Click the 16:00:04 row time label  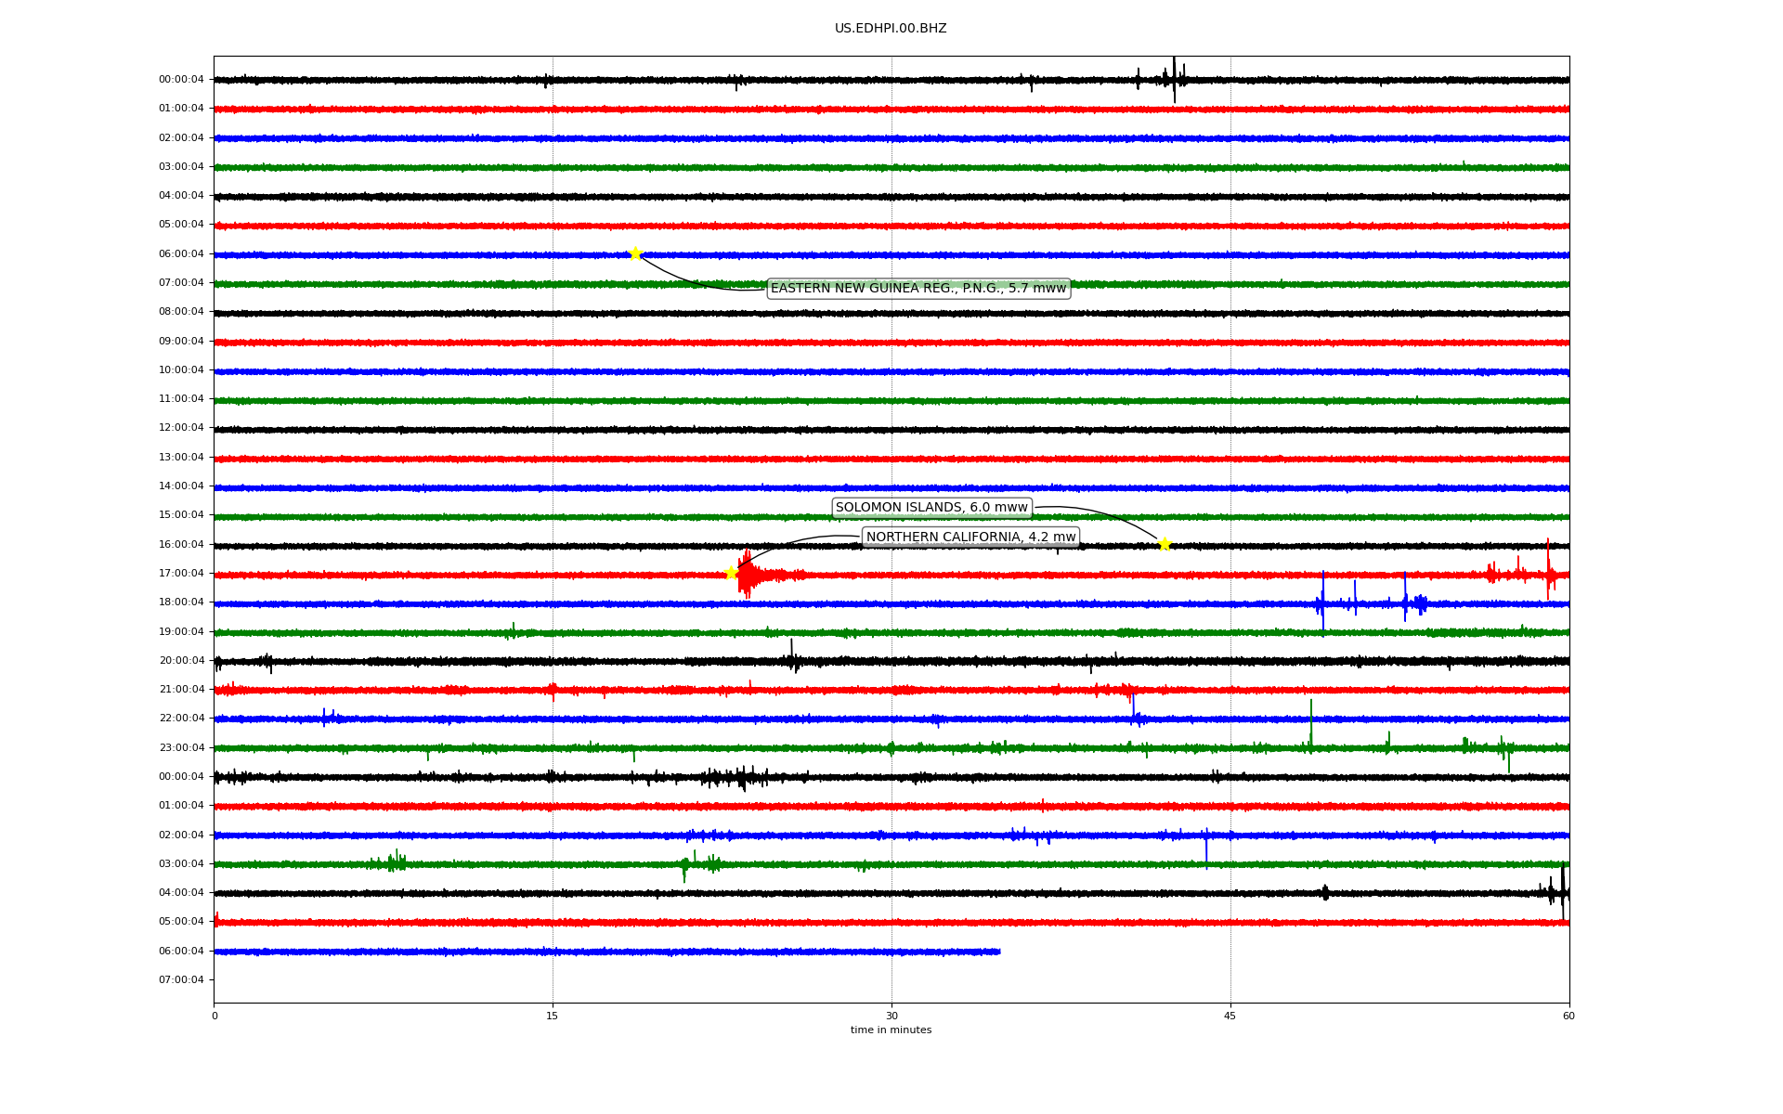181,544
